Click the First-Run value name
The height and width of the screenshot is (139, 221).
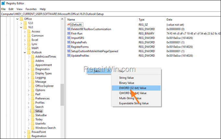click(77, 33)
